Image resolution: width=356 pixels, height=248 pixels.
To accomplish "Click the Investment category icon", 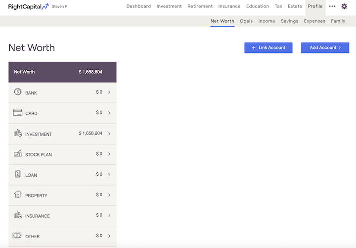I will (x=18, y=133).
